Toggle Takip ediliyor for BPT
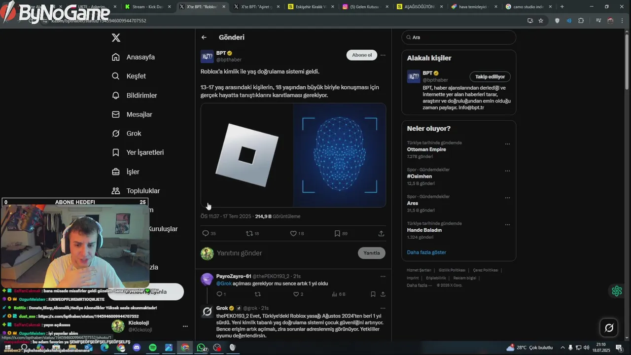Screen dimensions: 631x355 click(490, 77)
